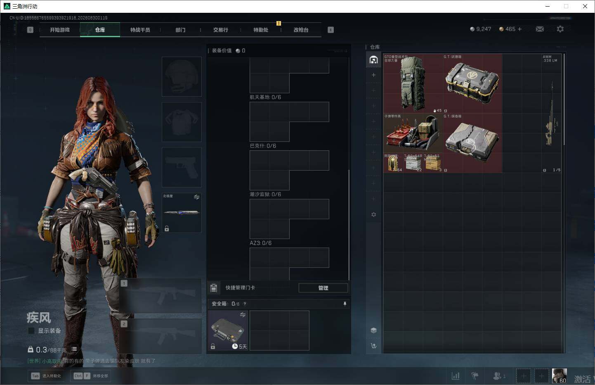Viewport: 595px width, 385px height.
Task: Click the keycard icon beside 快捷管理门卡
Action: pos(214,288)
